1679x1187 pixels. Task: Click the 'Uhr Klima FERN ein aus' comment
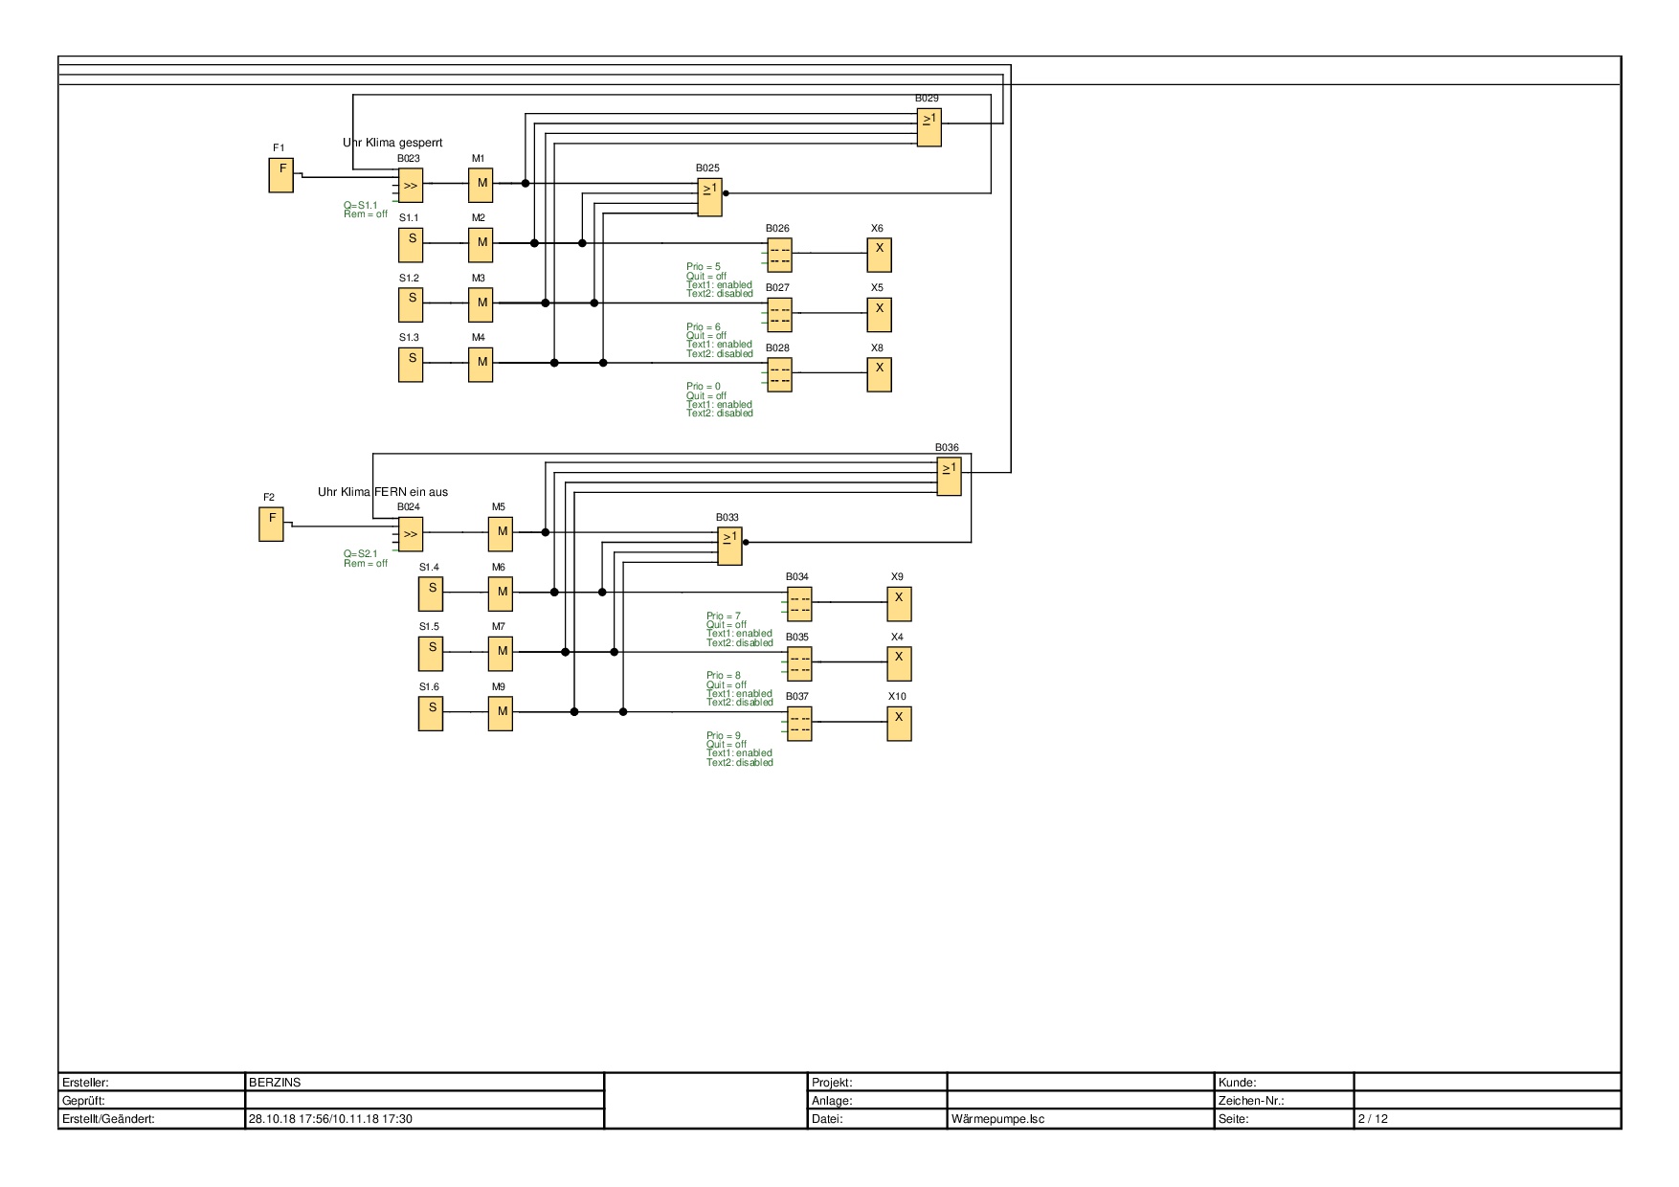[383, 492]
